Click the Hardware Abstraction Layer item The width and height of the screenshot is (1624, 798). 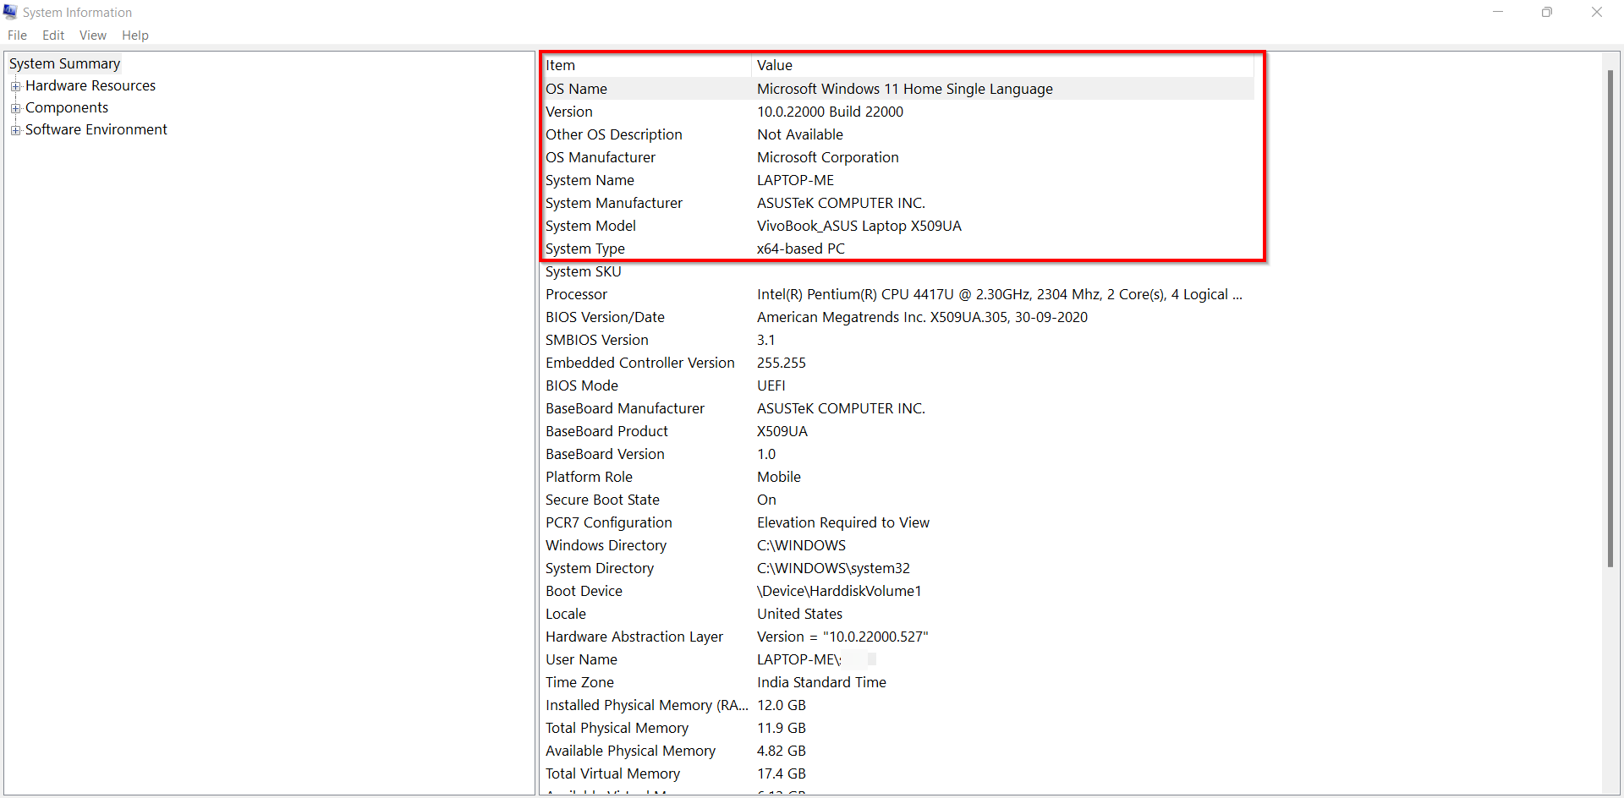(x=634, y=637)
